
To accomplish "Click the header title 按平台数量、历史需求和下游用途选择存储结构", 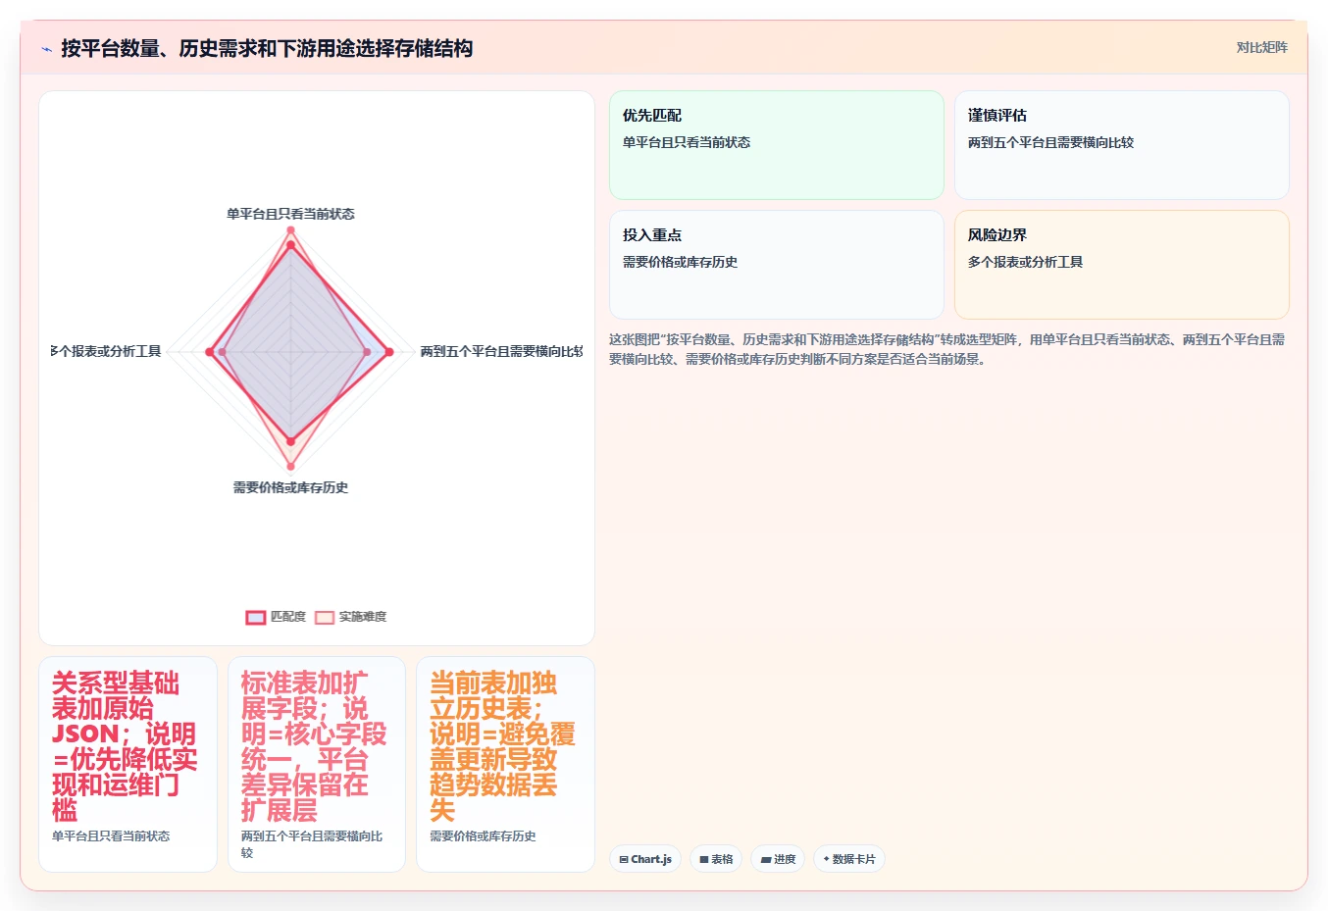I will [267, 48].
